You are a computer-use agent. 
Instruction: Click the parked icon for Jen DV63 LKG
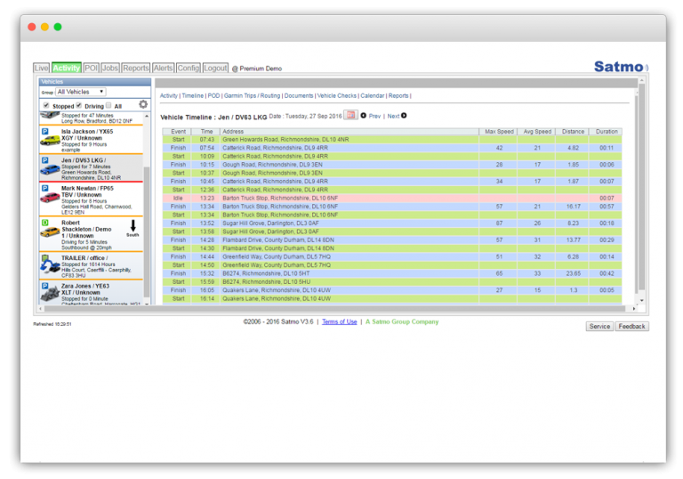(x=44, y=160)
